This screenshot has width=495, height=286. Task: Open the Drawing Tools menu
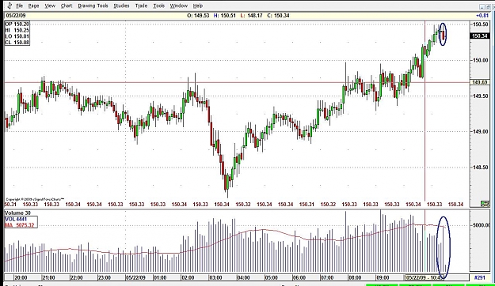point(93,6)
